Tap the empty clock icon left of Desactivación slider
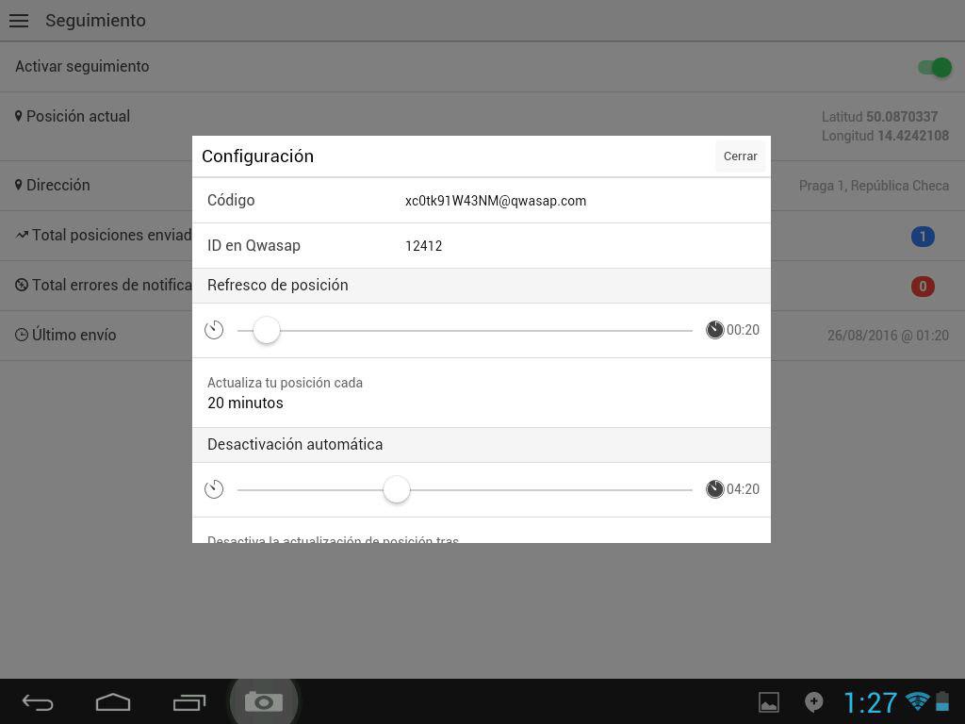 (x=214, y=489)
